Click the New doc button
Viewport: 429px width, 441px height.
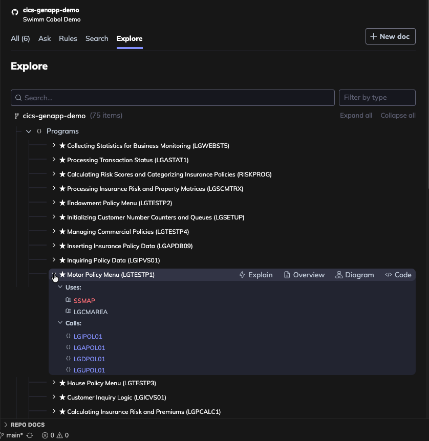click(390, 36)
